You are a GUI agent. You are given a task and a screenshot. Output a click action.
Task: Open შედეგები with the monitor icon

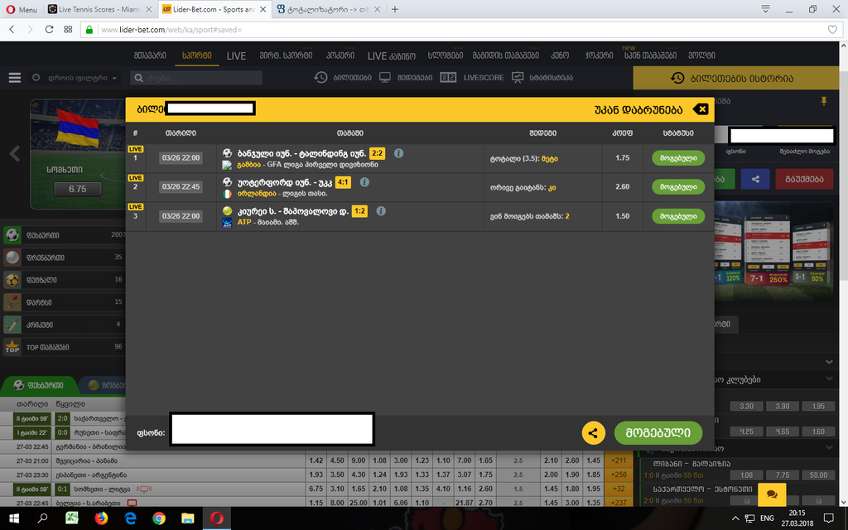tap(406, 77)
